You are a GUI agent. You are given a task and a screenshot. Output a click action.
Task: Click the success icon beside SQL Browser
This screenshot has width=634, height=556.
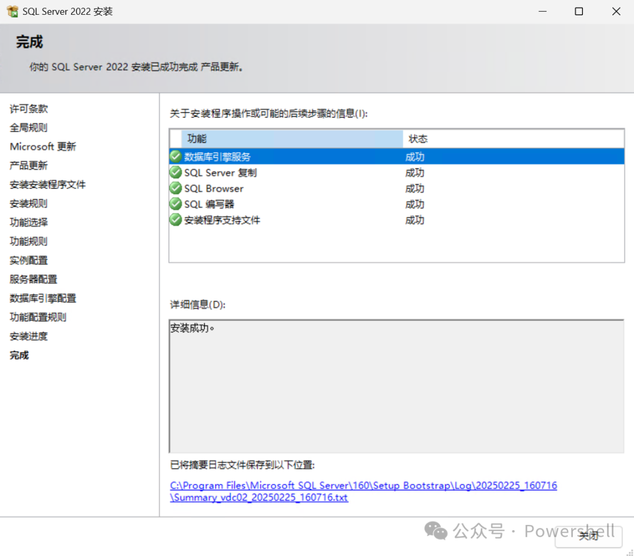click(176, 188)
